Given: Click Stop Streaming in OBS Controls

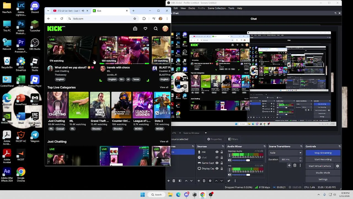Looking at the screenshot, I should click(323, 153).
